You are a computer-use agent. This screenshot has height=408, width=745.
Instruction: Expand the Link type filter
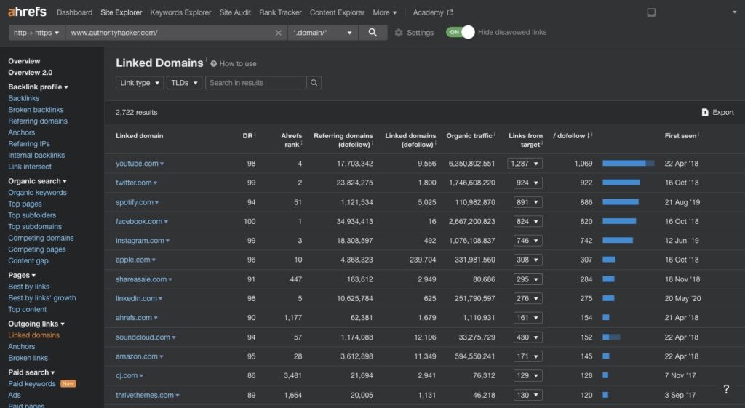[140, 83]
